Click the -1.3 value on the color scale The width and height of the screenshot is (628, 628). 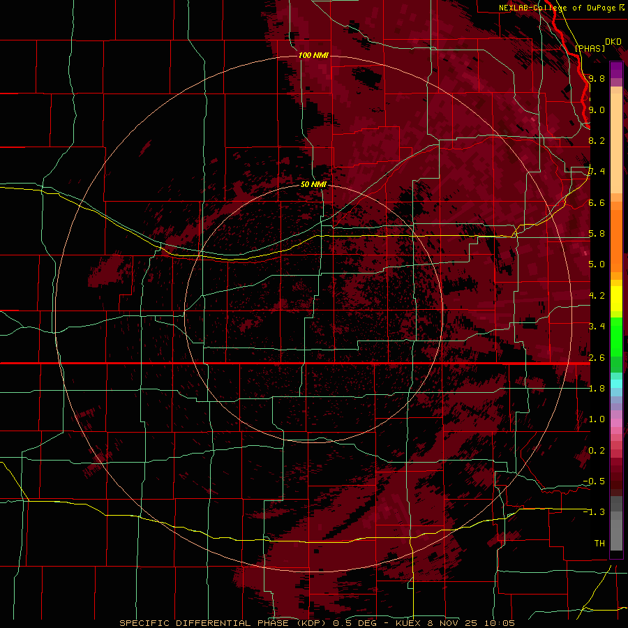tap(594, 512)
